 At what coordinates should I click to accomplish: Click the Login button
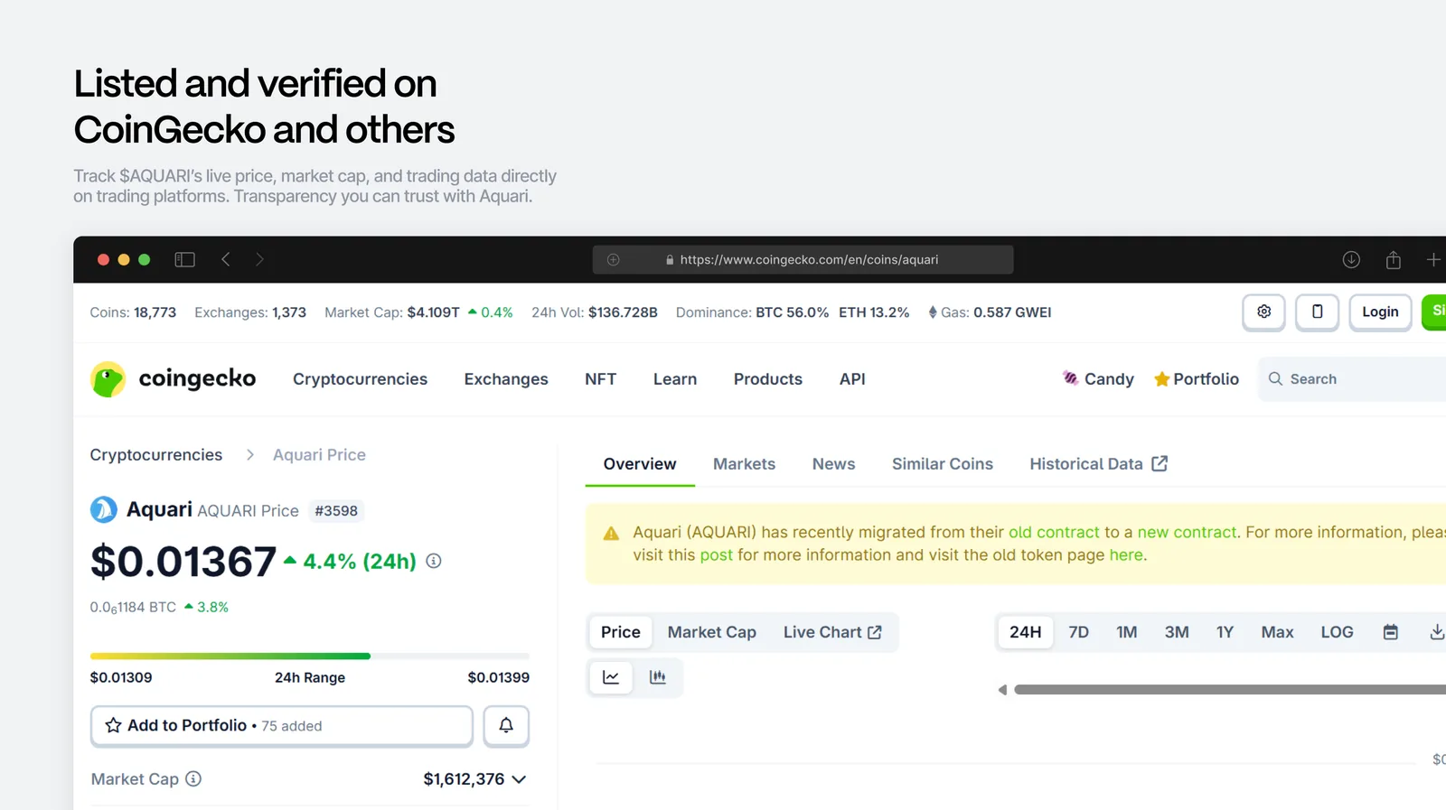(x=1380, y=312)
